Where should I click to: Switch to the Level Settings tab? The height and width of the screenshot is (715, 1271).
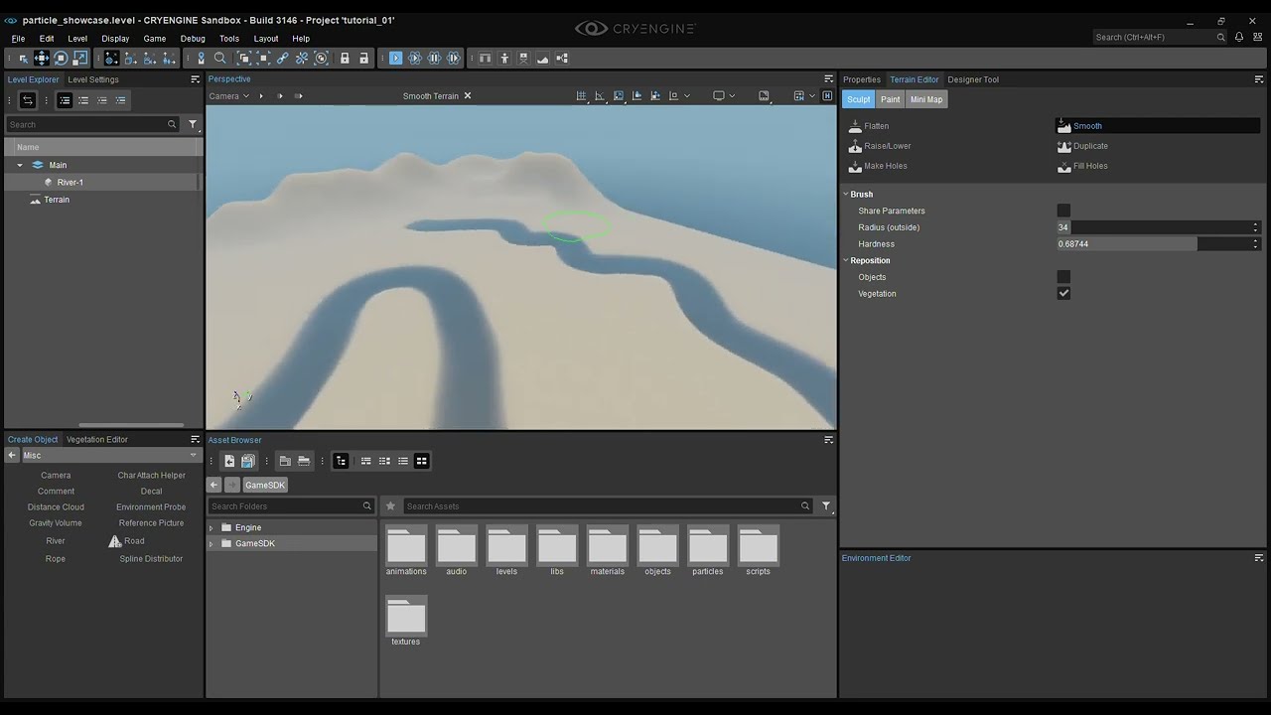point(93,79)
